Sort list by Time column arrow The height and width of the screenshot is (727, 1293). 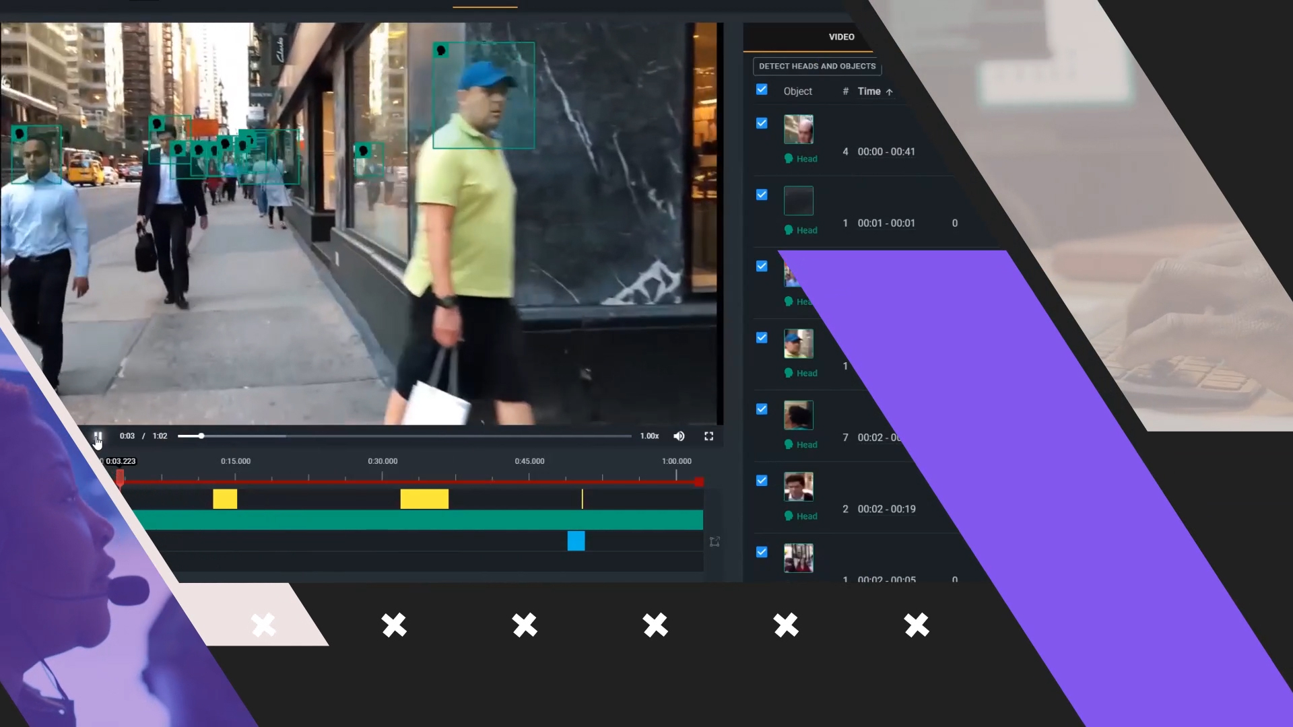[889, 92]
